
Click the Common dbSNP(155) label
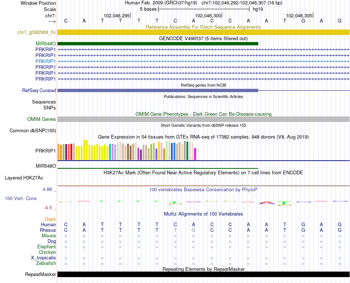coord(33,131)
